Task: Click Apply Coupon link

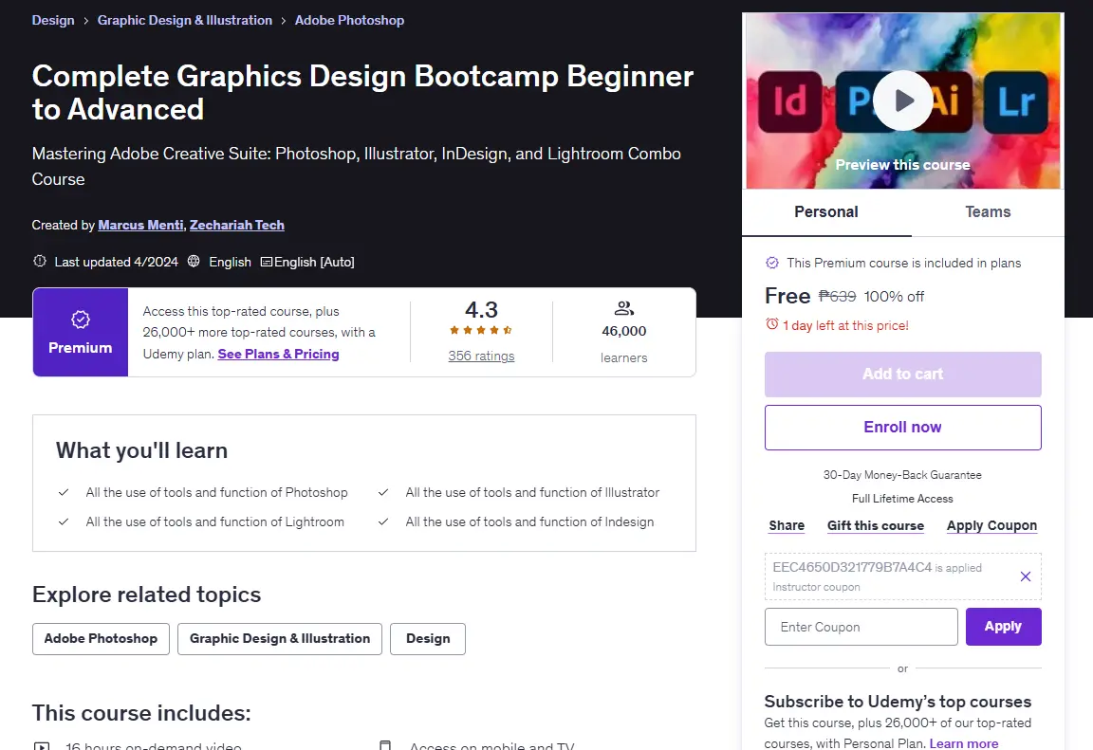Action: coord(991,526)
